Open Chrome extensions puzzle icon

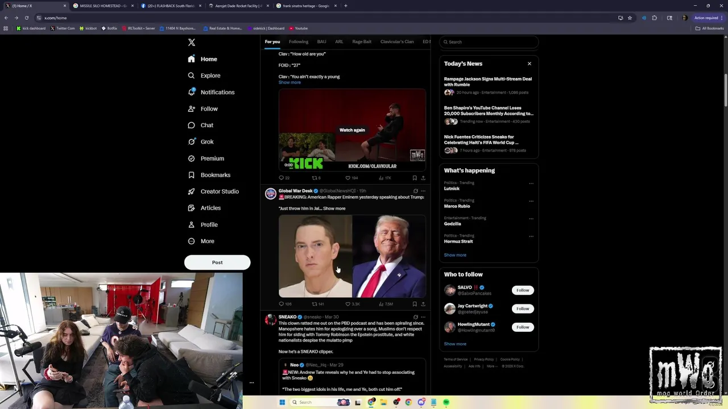click(654, 18)
